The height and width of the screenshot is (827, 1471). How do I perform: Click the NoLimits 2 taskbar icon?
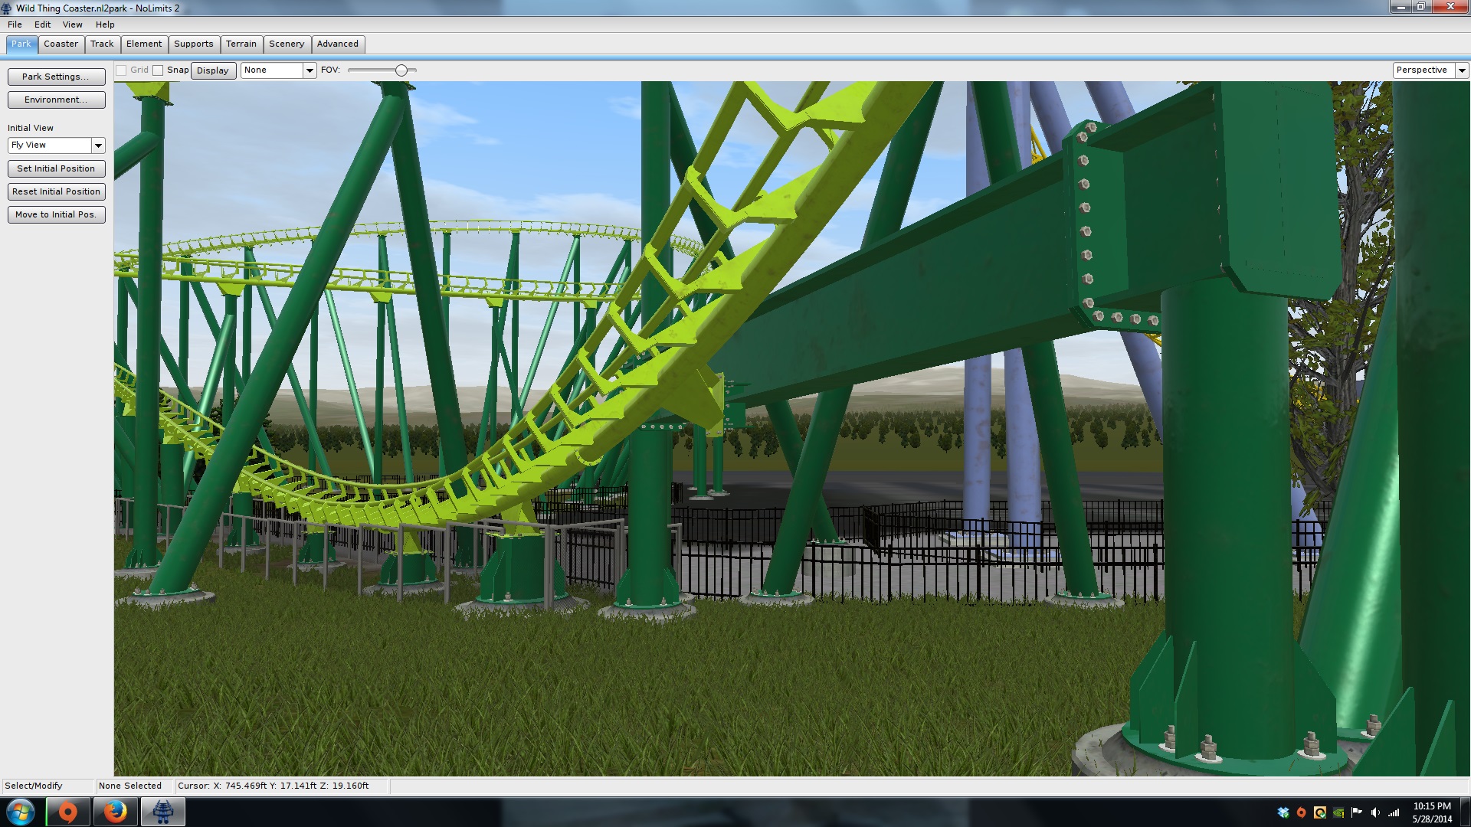click(x=162, y=812)
